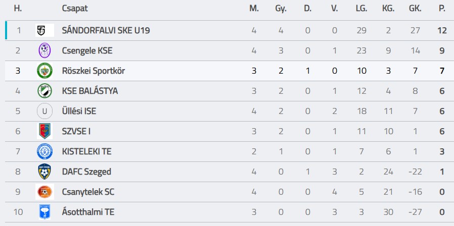
Task: Select the Röszkei Sportkör team name
Action: 93,71
